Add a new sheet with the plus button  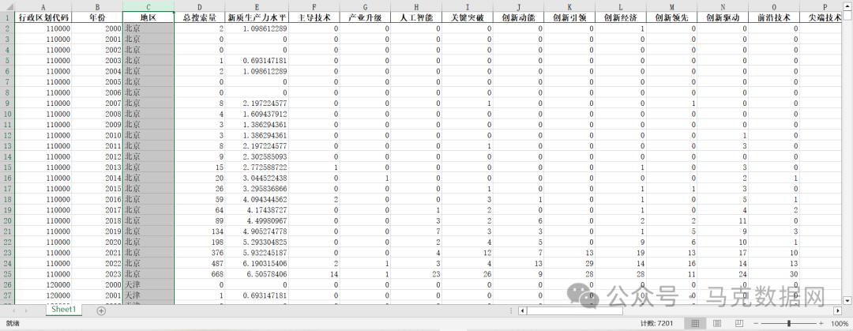pos(101,311)
